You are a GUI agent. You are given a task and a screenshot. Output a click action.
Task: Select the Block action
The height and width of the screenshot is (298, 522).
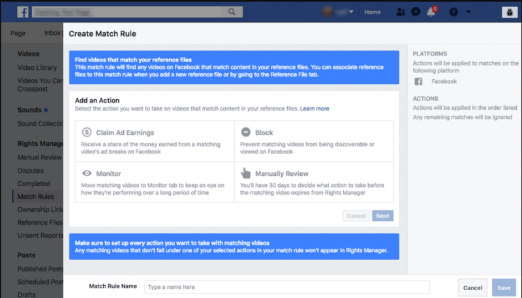[314, 141]
